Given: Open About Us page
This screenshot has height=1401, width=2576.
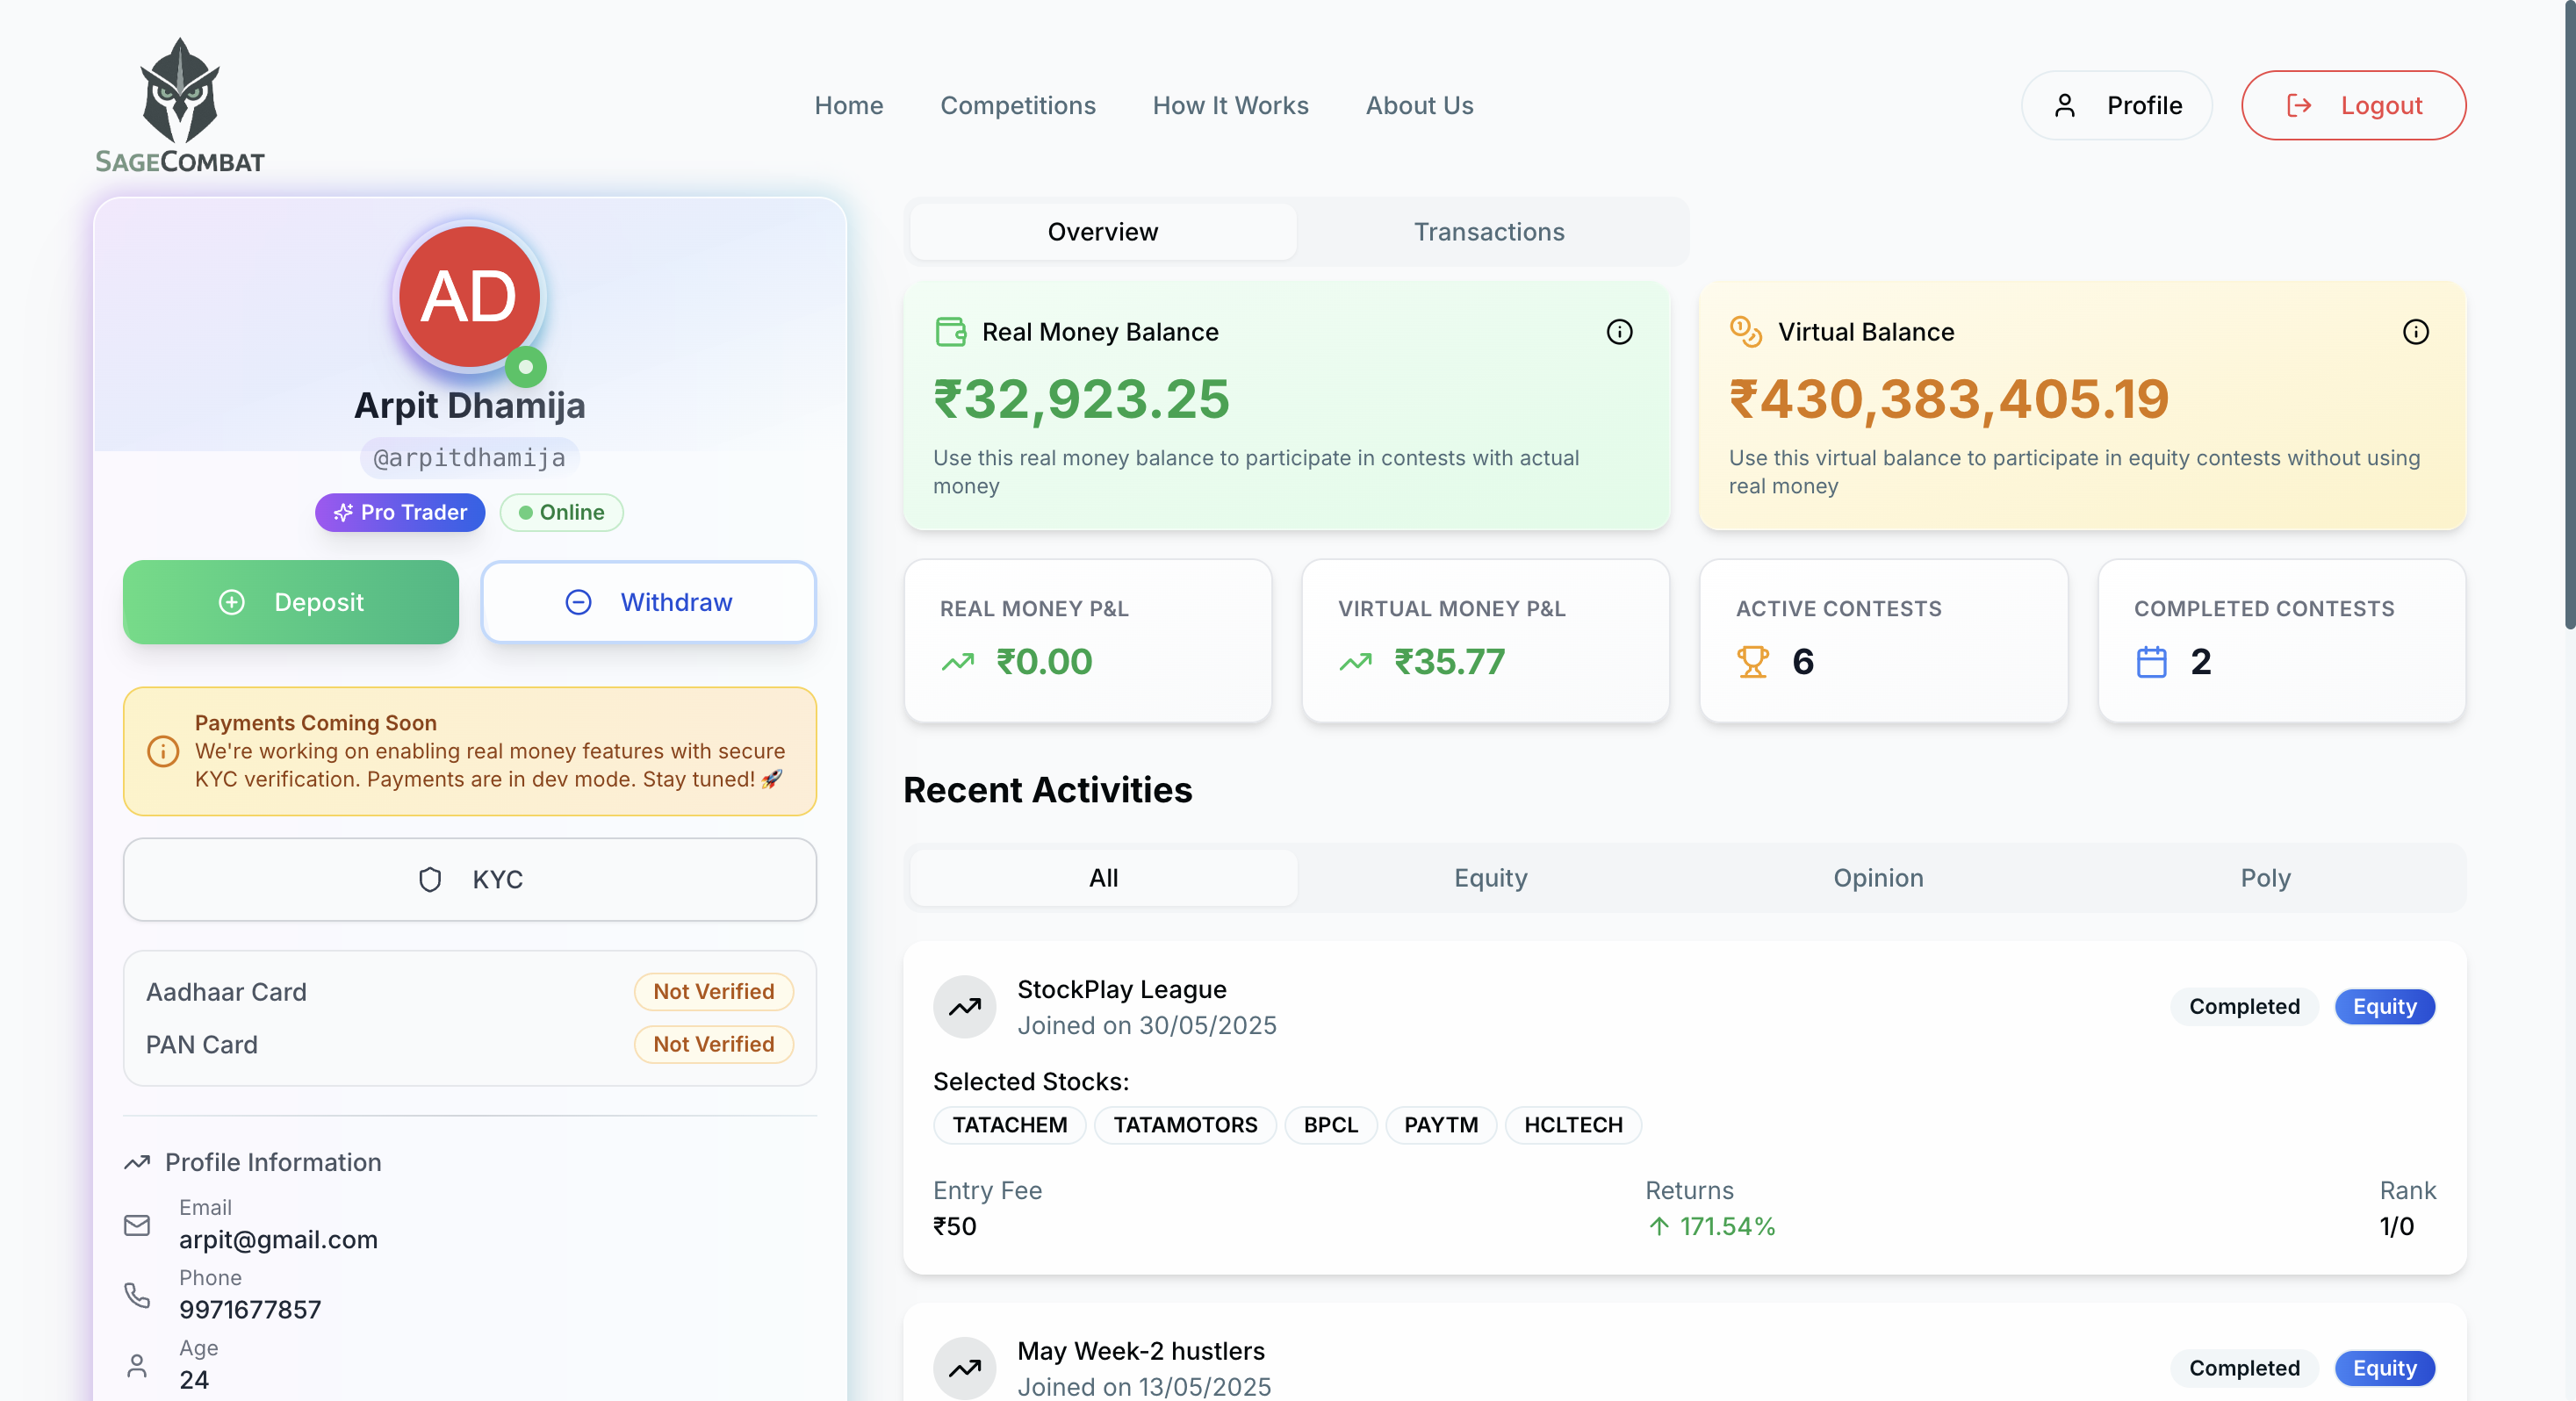Looking at the screenshot, I should coord(1419,105).
